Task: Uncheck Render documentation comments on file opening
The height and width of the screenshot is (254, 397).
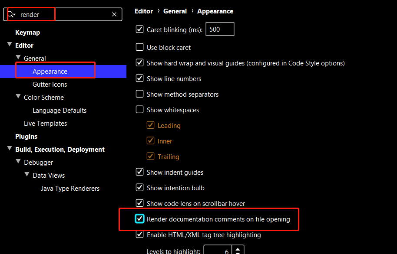Action: (x=139, y=219)
